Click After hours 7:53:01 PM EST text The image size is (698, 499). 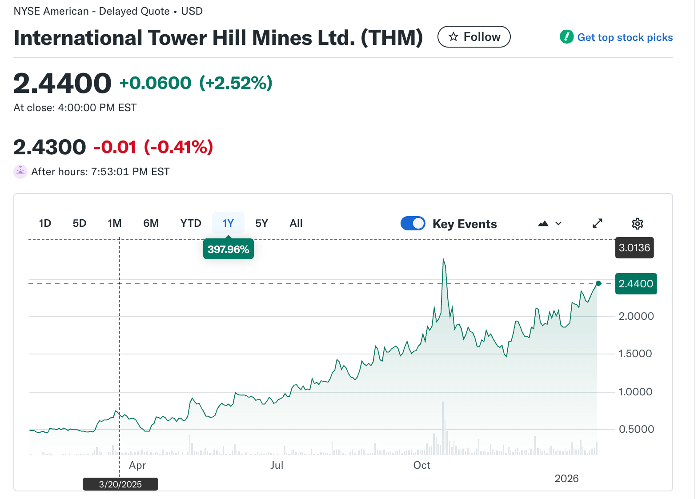click(x=100, y=172)
